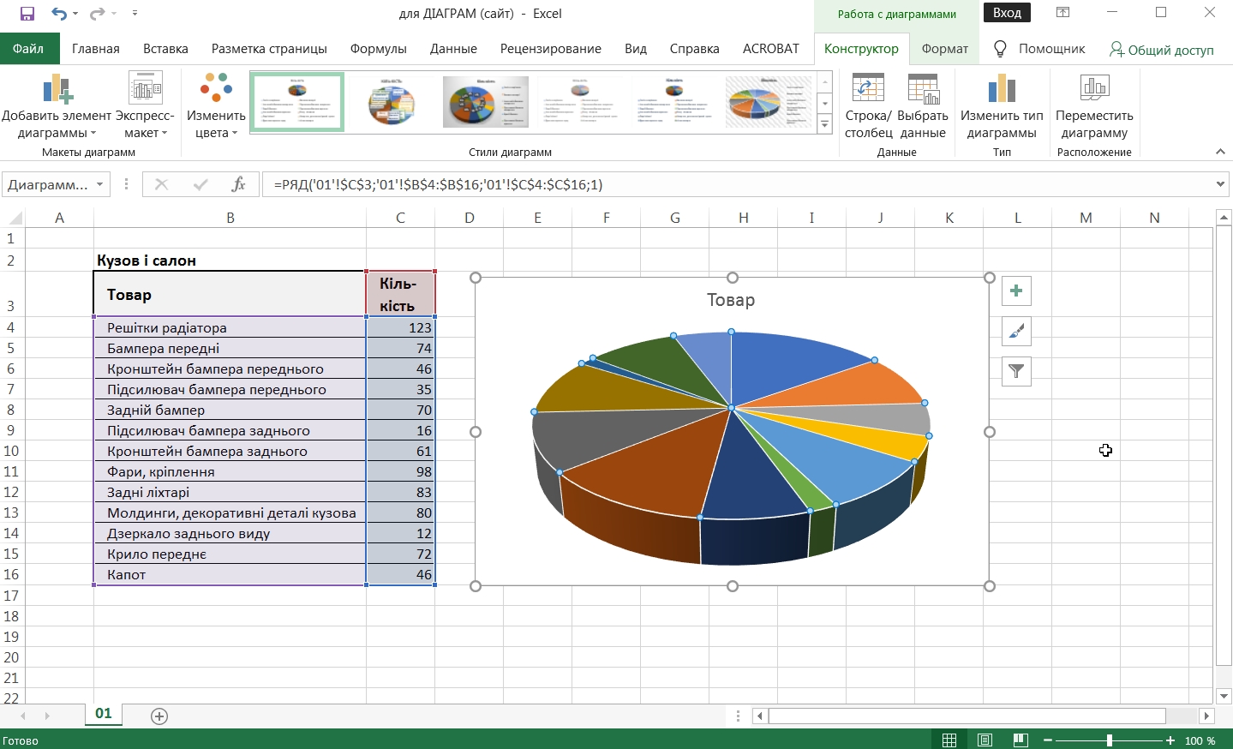Click the Общий доступ share button

(x=1161, y=50)
